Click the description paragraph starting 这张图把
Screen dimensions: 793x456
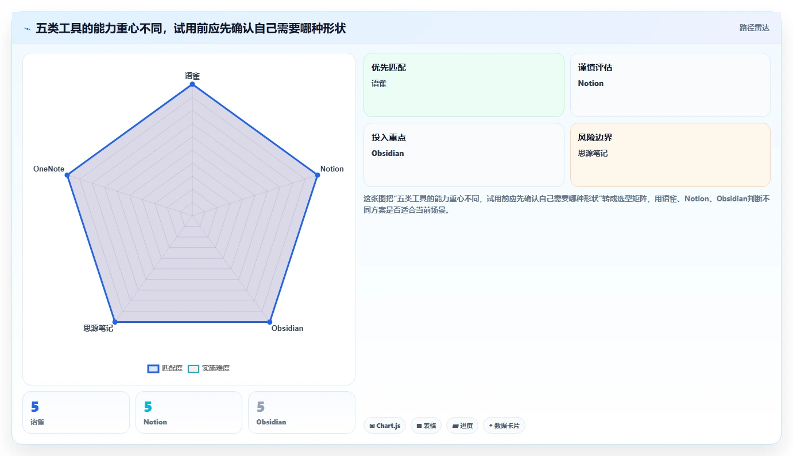click(567, 204)
